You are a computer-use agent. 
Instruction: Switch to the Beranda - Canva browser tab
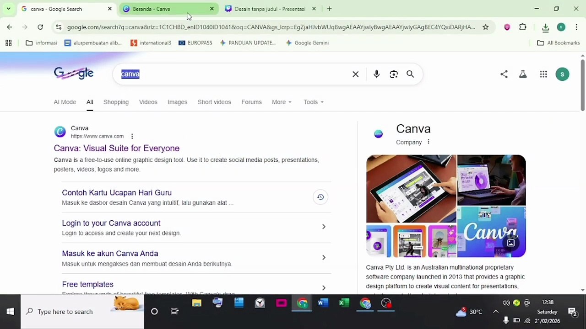(168, 9)
